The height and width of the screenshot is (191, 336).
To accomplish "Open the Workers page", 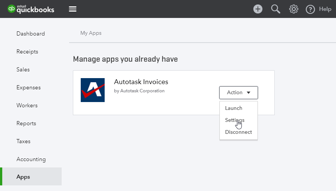I will [x=27, y=105].
